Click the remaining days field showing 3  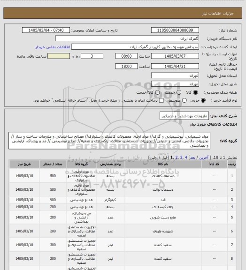pos(92,56)
